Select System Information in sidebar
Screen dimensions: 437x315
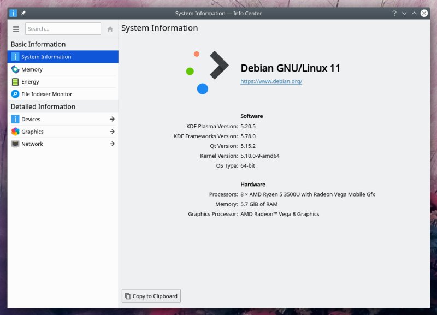pyautogui.click(x=63, y=57)
